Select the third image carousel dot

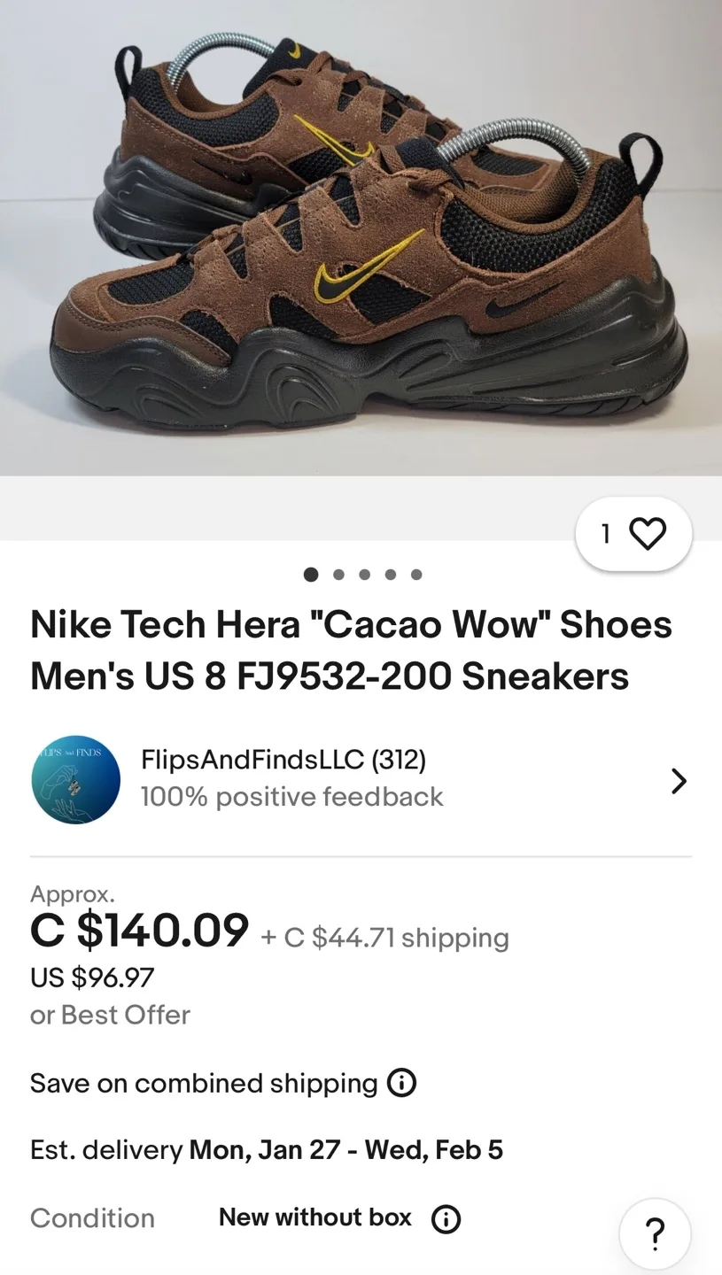[364, 575]
